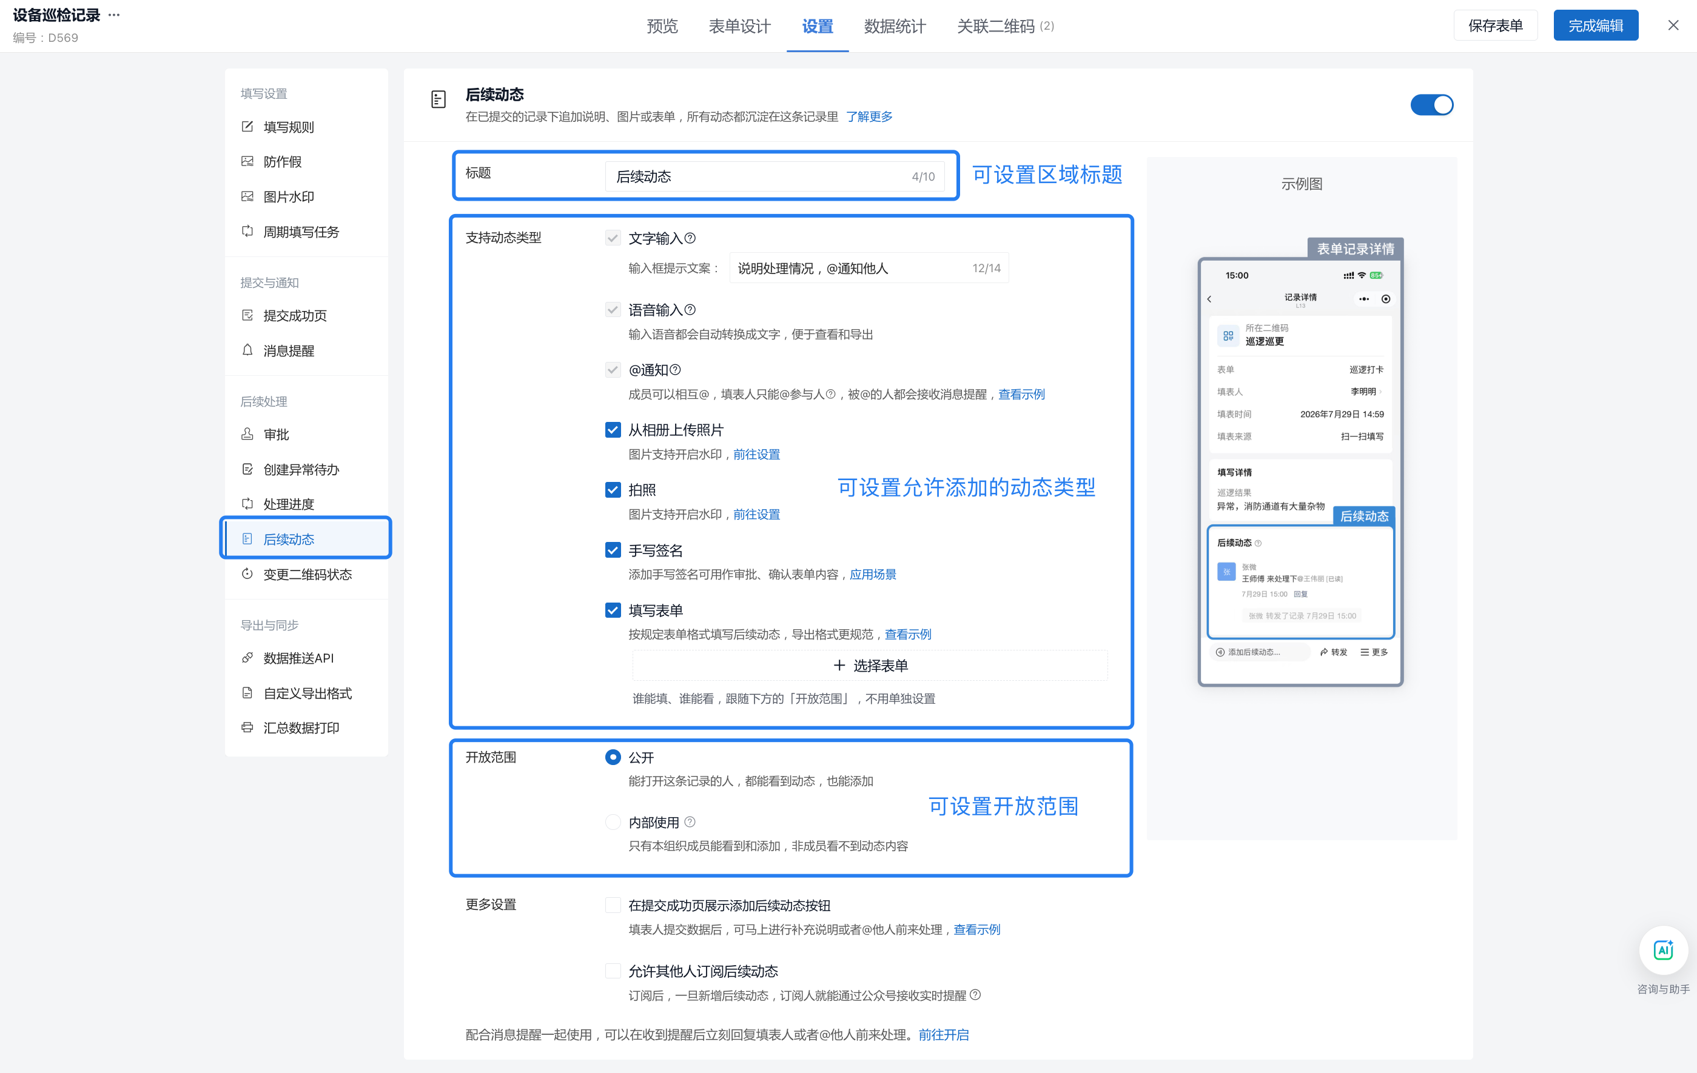The height and width of the screenshot is (1073, 1697).
Task: Open 周期填写任务 settings
Action: (306, 232)
